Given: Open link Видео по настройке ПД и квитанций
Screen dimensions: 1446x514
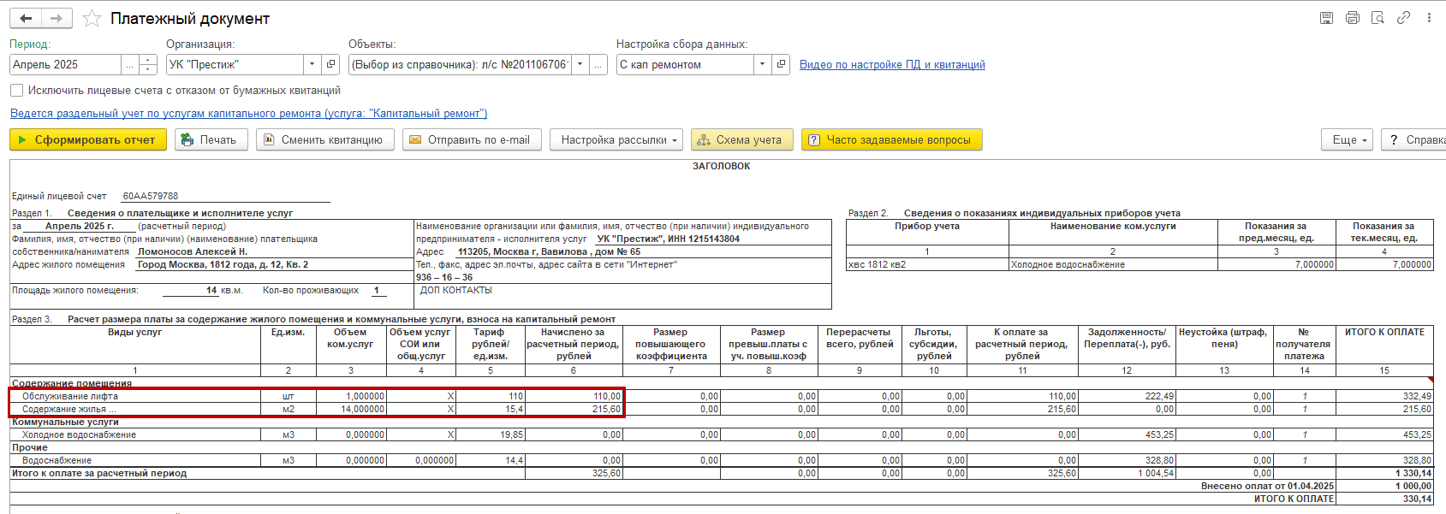Looking at the screenshot, I should (x=892, y=64).
